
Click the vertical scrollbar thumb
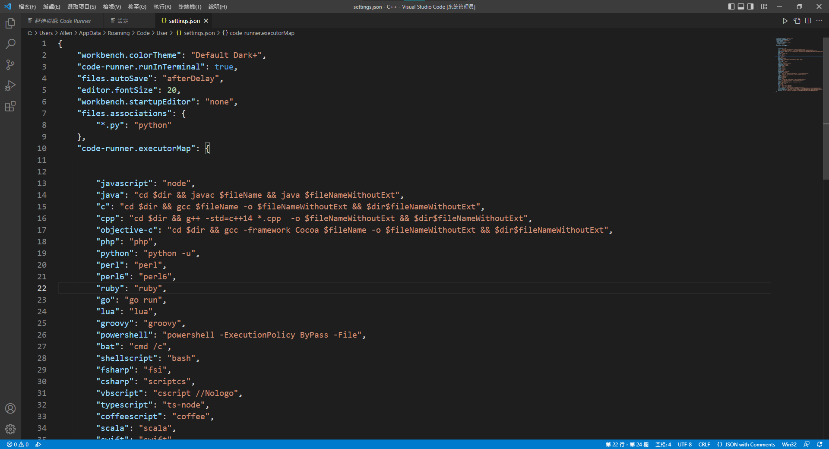[826, 108]
